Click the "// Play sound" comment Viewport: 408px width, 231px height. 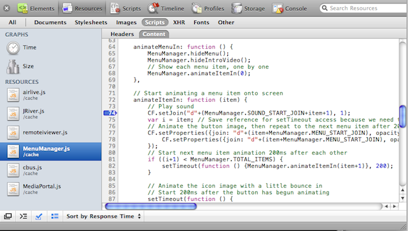171,106
